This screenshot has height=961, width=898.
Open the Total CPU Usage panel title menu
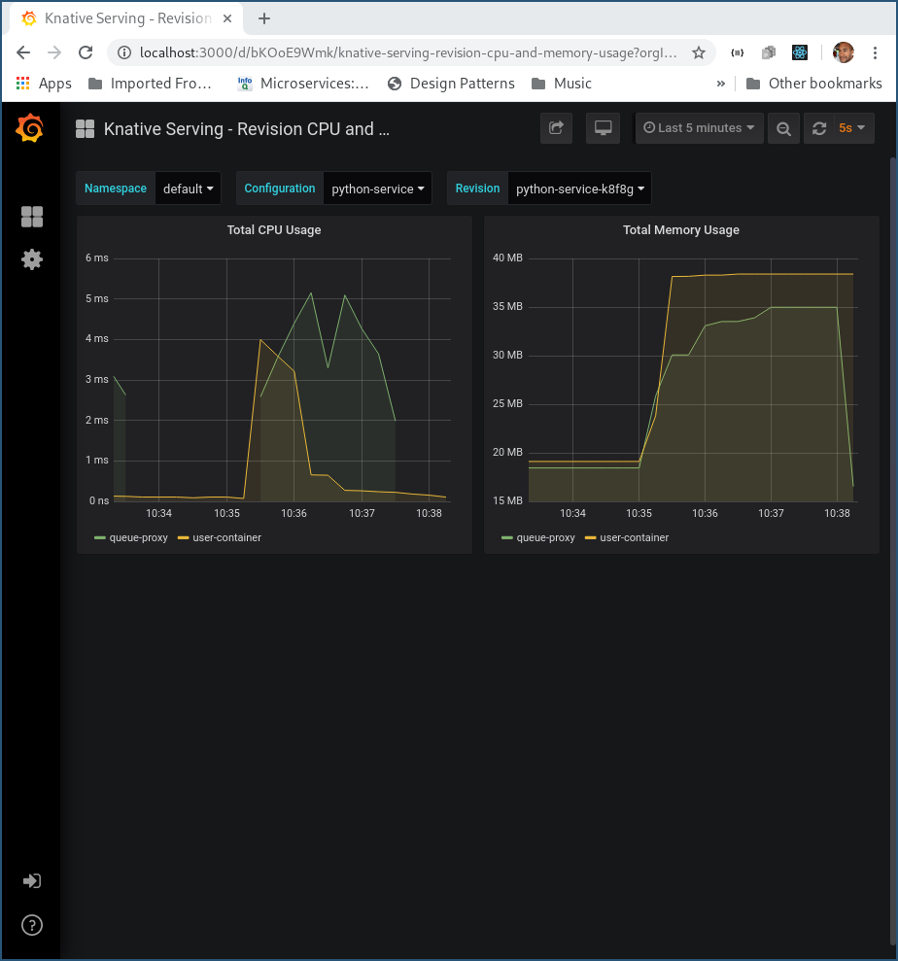[x=274, y=230]
